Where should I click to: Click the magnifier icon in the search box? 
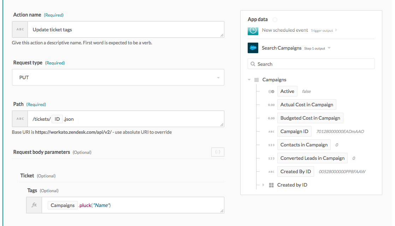tap(253, 64)
